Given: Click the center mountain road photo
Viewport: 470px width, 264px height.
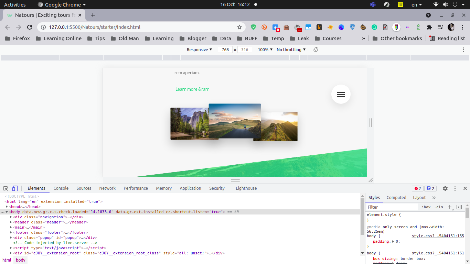Looking at the screenshot, I should [235, 121].
